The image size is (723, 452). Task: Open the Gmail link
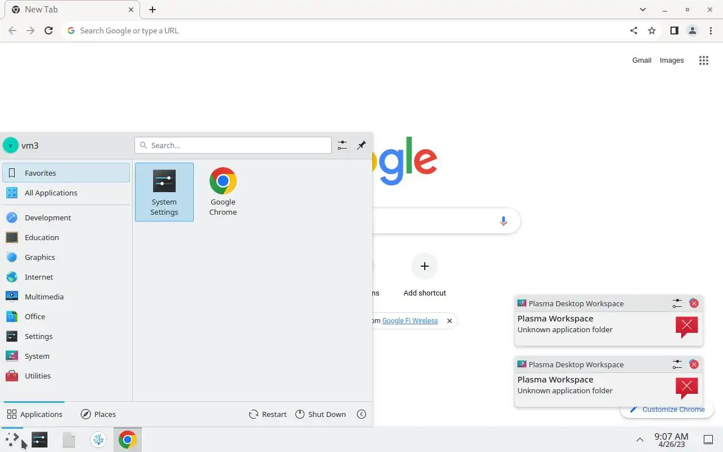pyautogui.click(x=642, y=60)
